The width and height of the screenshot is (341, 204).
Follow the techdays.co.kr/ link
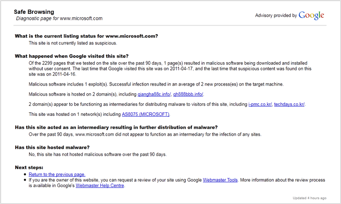pos(289,104)
